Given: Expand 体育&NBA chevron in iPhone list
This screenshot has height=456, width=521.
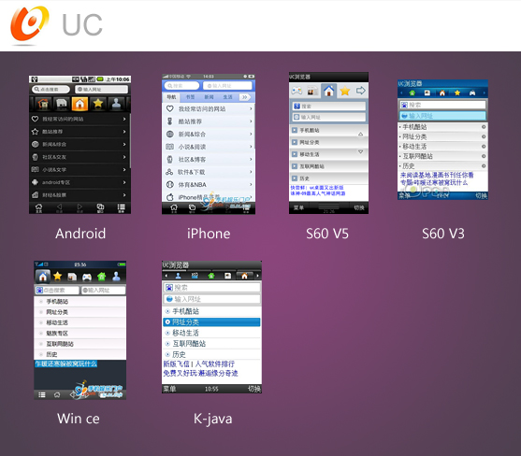Looking at the screenshot, I should click(251, 184).
